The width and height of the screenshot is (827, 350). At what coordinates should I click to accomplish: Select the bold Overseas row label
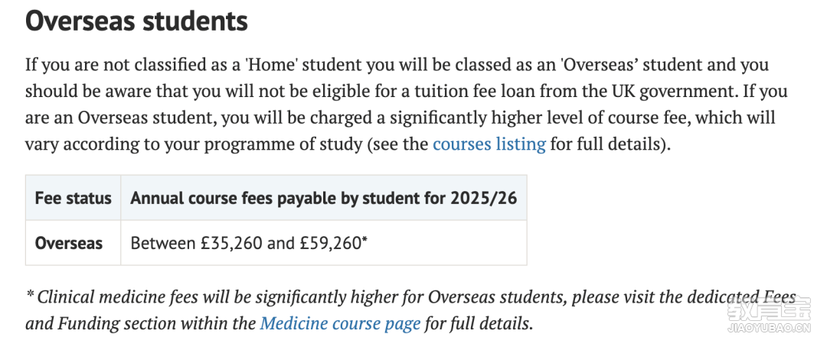click(x=69, y=243)
